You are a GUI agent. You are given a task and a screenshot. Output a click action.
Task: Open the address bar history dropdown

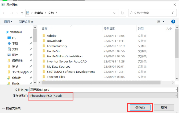tap(114, 13)
